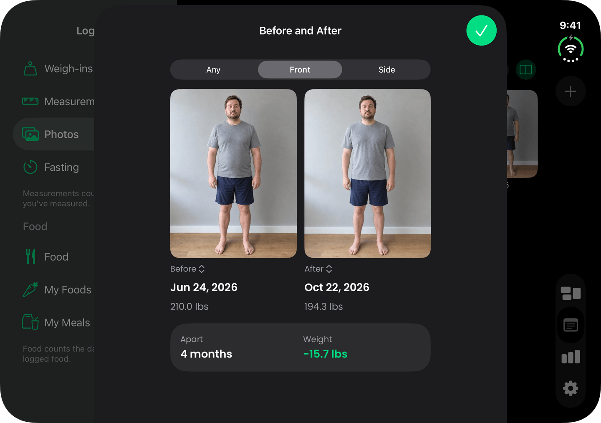
Task: Add a new photo with plus button
Action: pos(571,91)
